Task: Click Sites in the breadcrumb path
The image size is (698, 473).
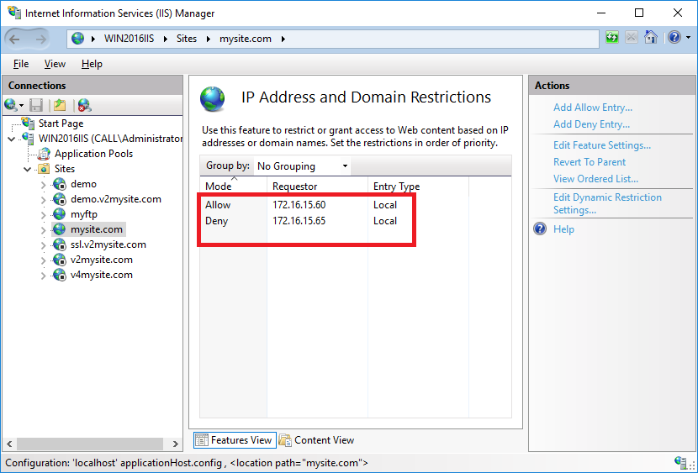Action: (x=186, y=39)
